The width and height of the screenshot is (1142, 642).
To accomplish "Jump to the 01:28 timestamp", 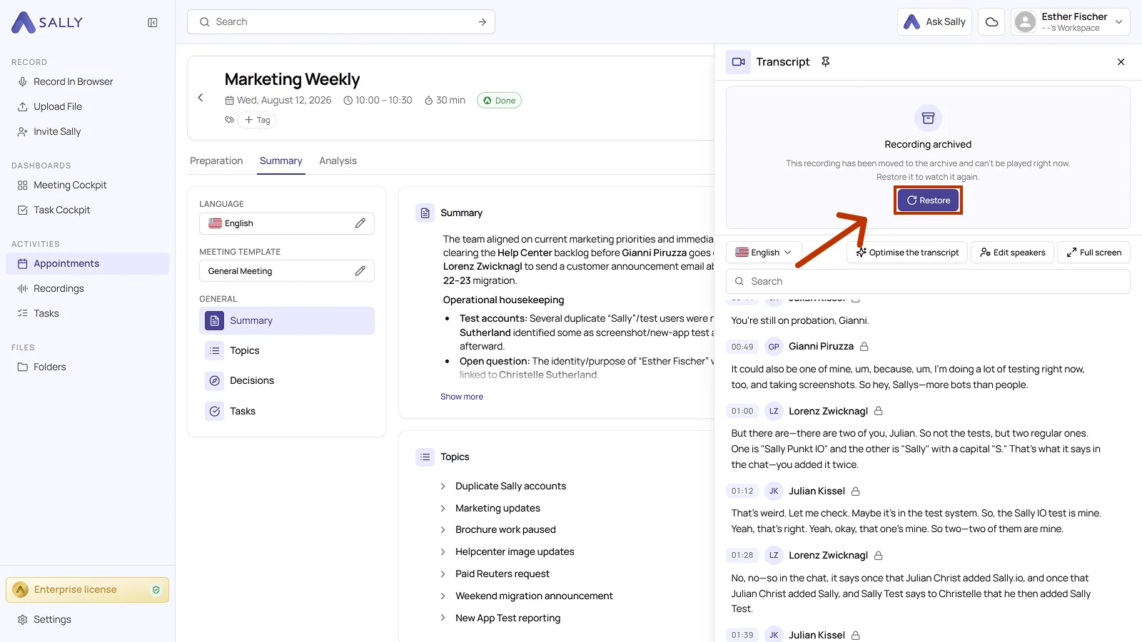I will tap(742, 555).
